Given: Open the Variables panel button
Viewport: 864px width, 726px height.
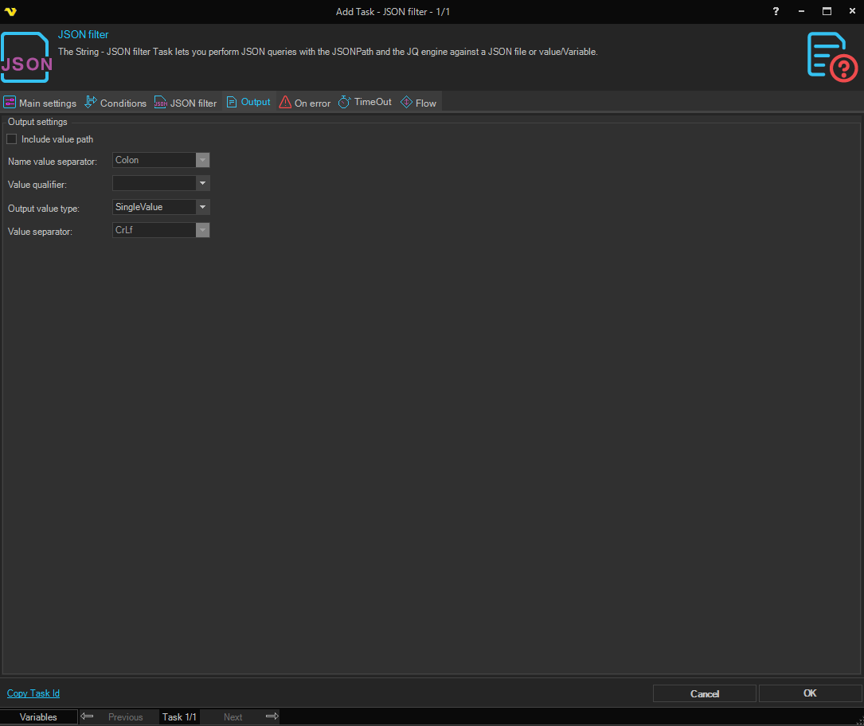Looking at the screenshot, I should click(39, 716).
